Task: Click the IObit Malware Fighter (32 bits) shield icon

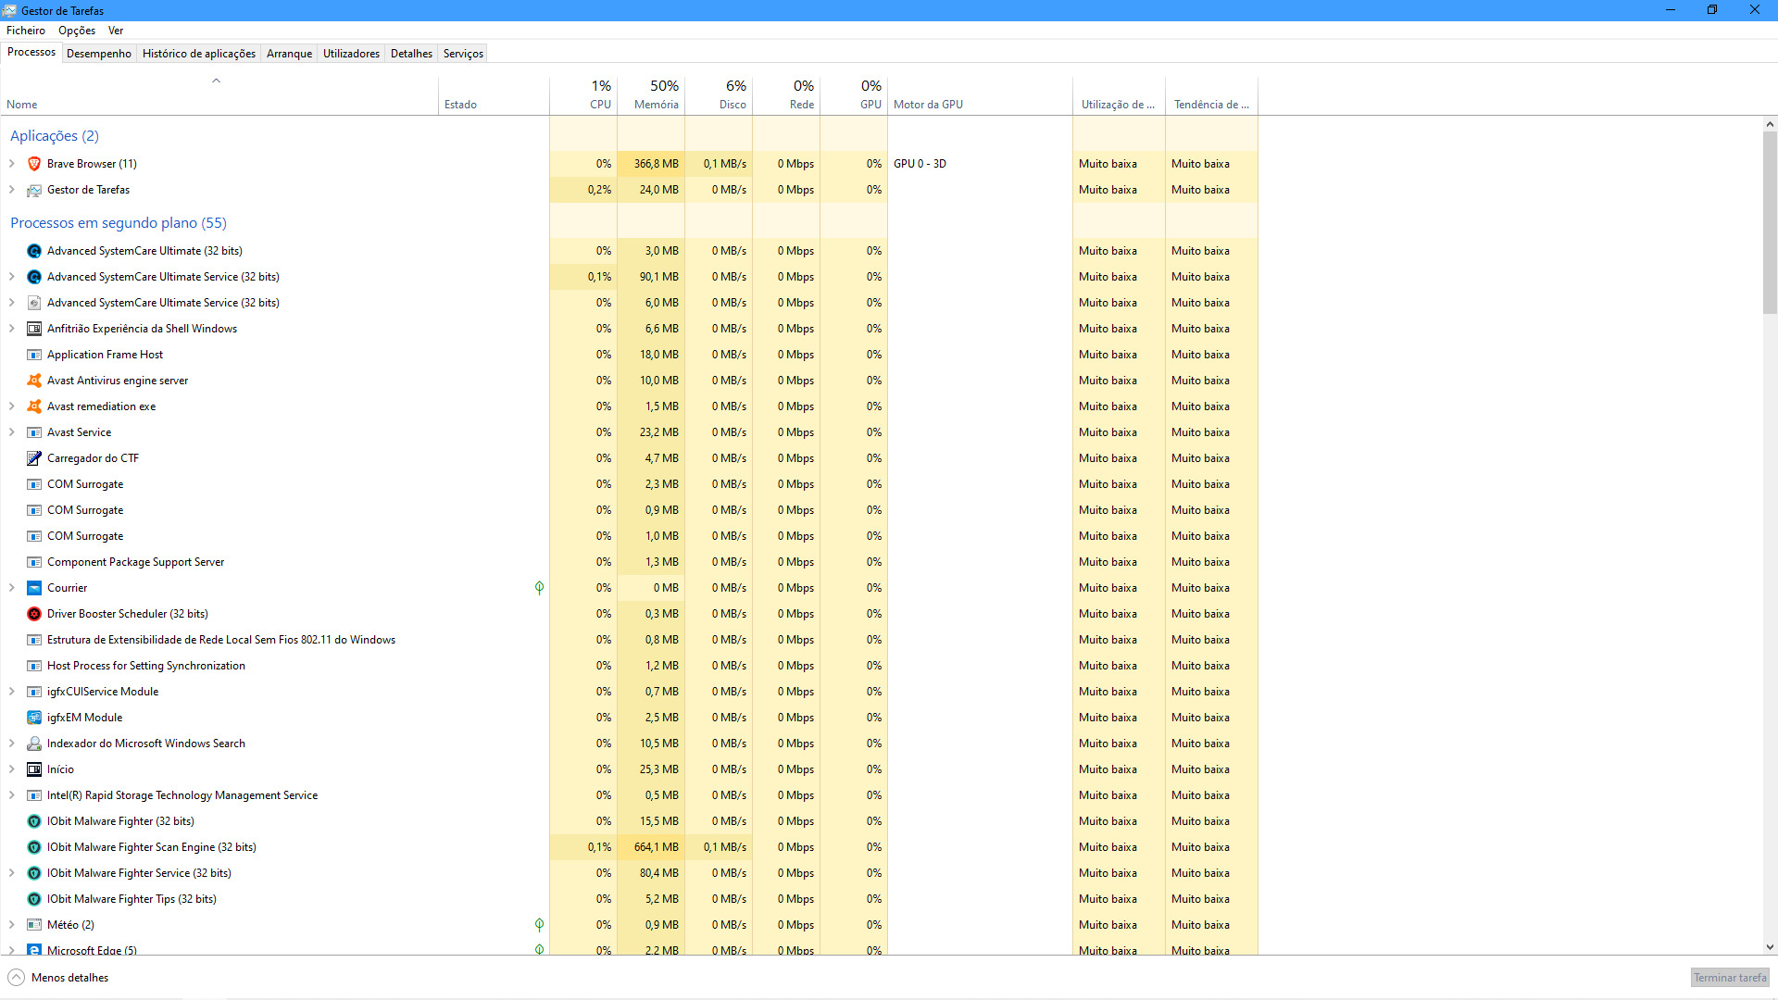Action: pyautogui.click(x=34, y=821)
